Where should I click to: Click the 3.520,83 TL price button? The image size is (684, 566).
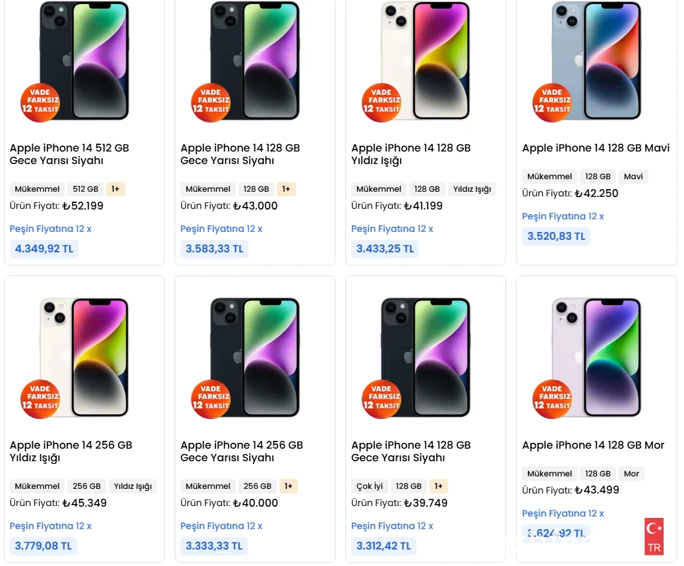pos(556,236)
